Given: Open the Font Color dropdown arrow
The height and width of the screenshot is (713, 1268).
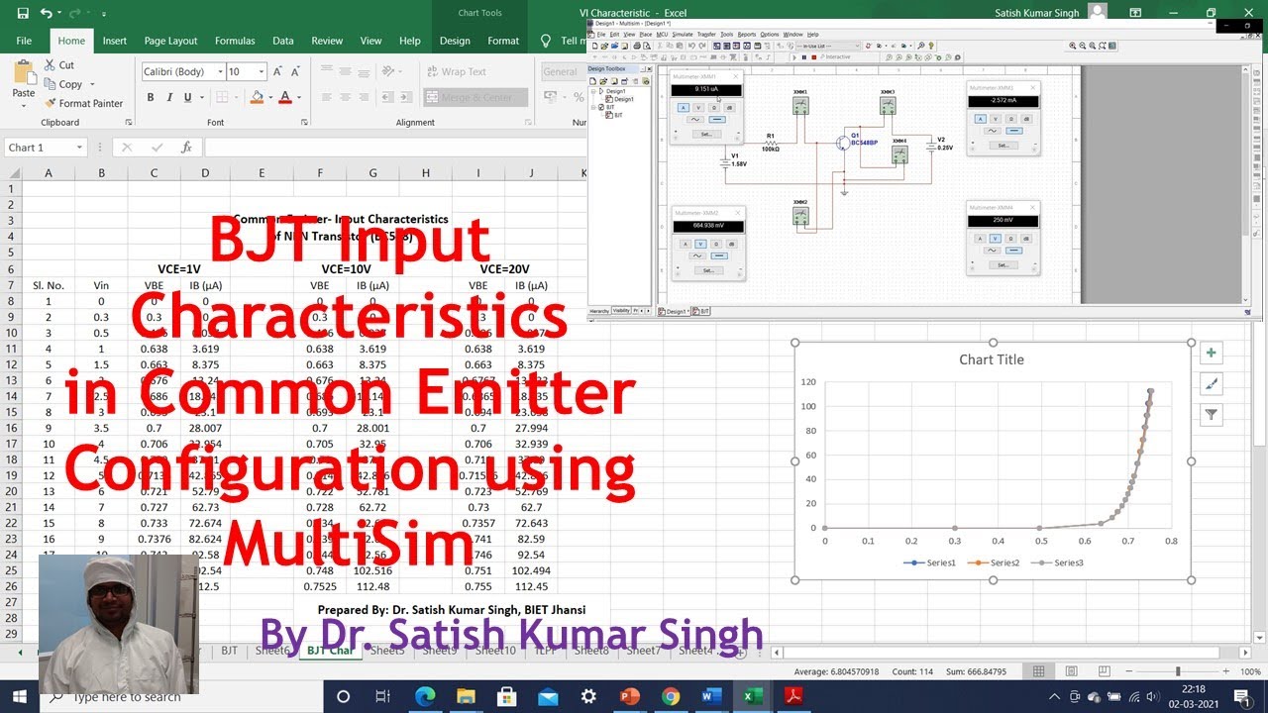Looking at the screenshot, I should [298, 97].
